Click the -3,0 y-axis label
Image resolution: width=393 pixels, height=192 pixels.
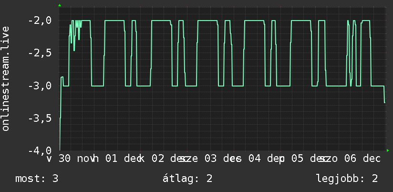point(40,85)
